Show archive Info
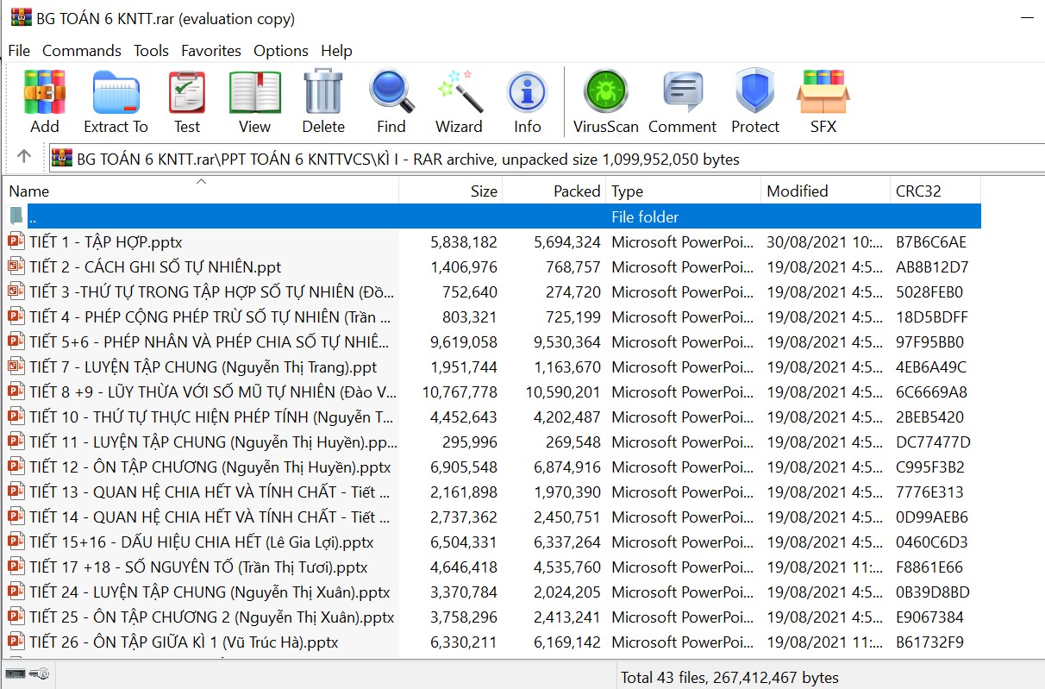 (x=527, y=92)
